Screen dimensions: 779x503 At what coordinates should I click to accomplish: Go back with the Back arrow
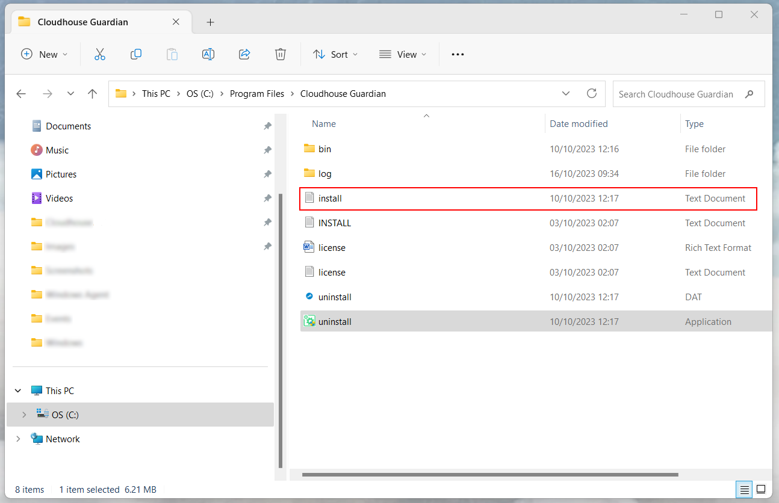coord(21,94)
